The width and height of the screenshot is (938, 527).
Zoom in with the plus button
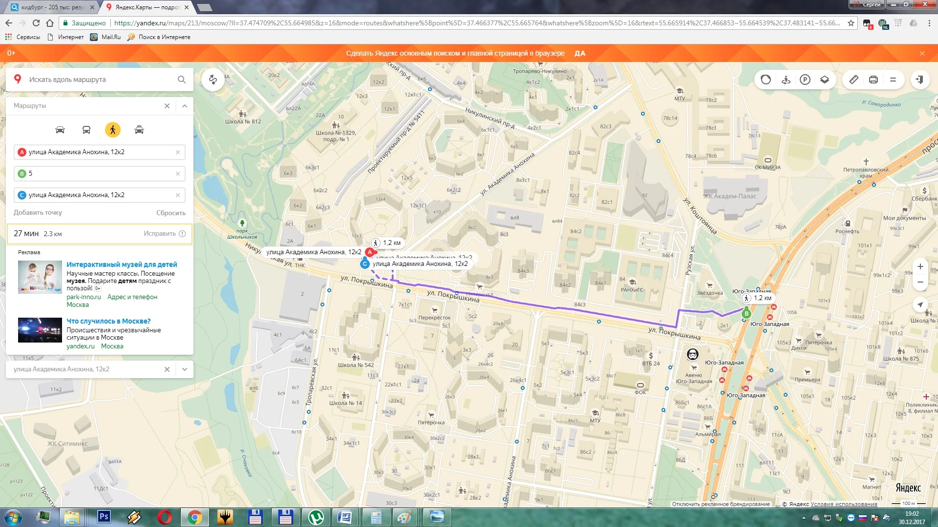(920, 266)
